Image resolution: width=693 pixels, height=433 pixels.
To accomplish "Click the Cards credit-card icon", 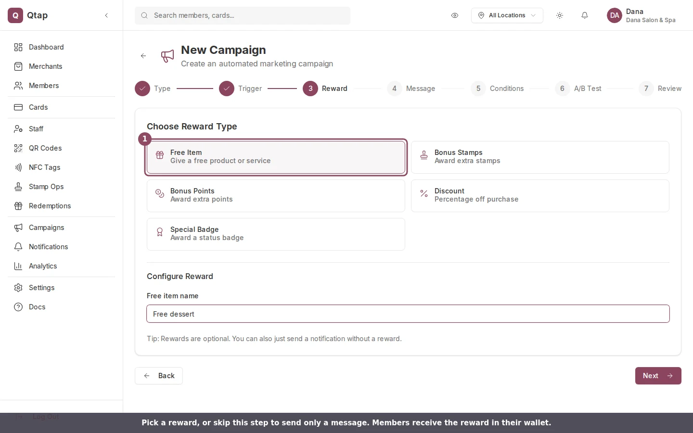I will pyautogui.click(x=18, y=107).
